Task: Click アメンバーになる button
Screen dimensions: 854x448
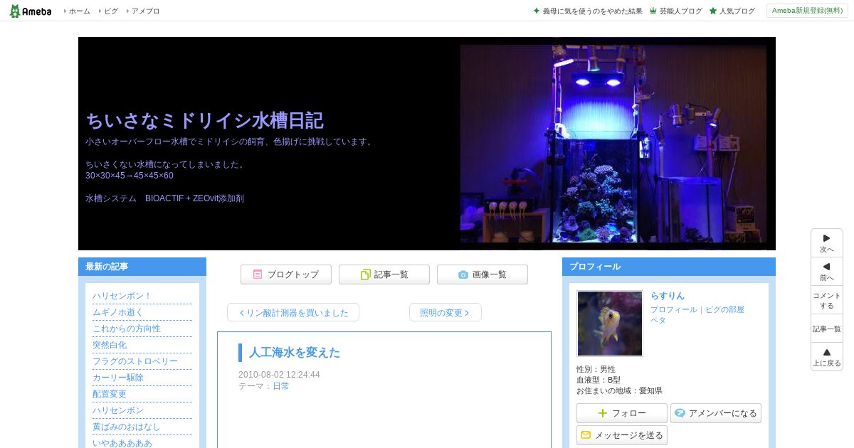Action: pyautogui.click(x=716, y=413)
